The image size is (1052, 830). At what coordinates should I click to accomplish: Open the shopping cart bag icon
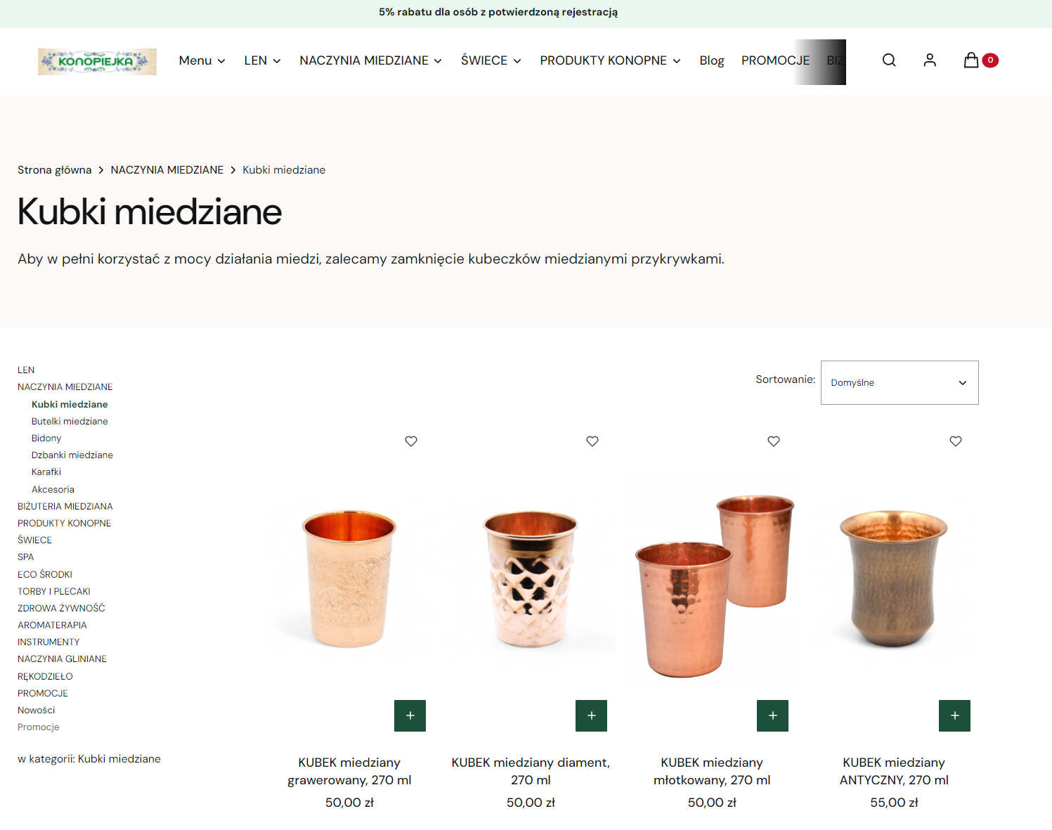click(971, 60)
